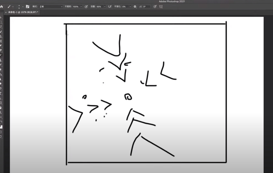This screenshot has width=273, height=173.
Task: Open the blend mode 正常 dropdown
Action: (x=51, y=7)
